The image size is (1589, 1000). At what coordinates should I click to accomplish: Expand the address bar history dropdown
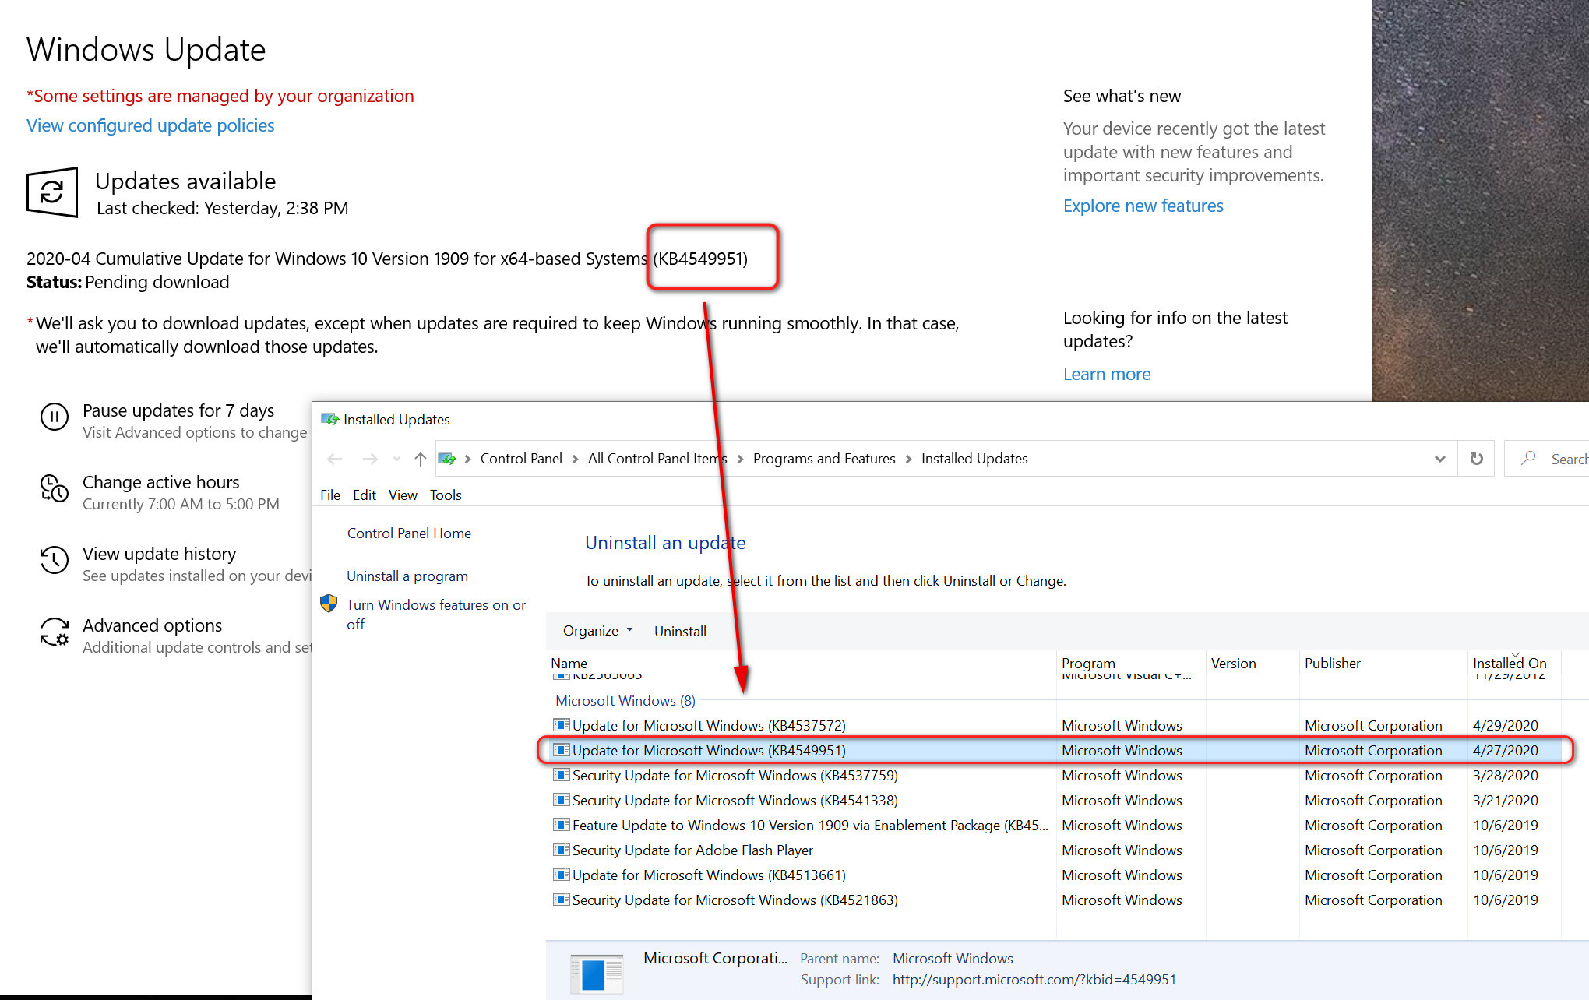[x=1439, y=459]
